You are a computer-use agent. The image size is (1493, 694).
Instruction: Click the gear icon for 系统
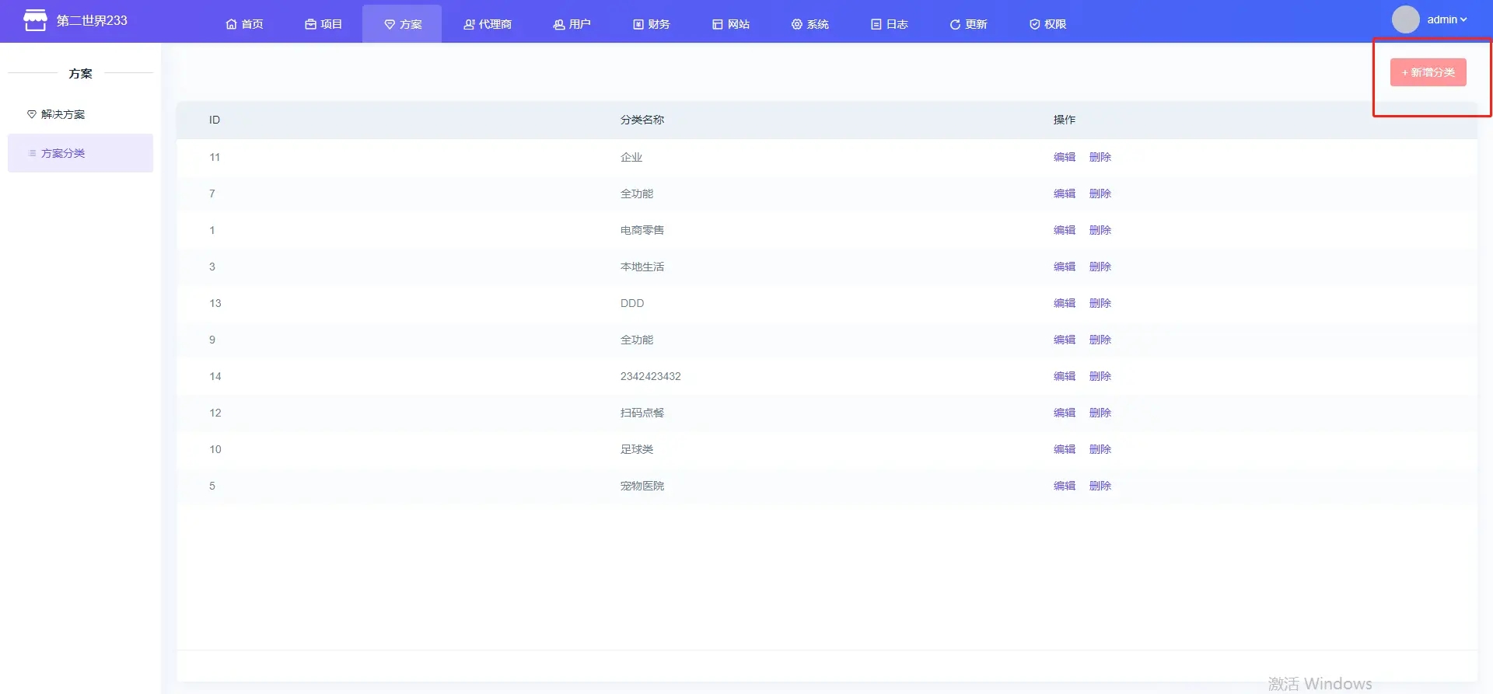796,24
